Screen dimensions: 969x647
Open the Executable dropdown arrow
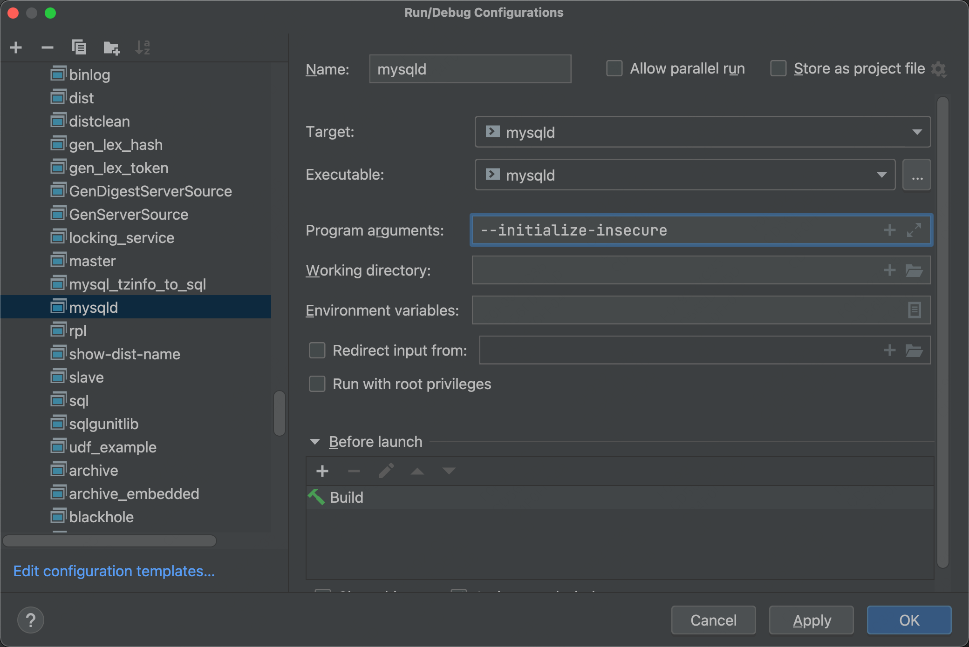point(881,175)
